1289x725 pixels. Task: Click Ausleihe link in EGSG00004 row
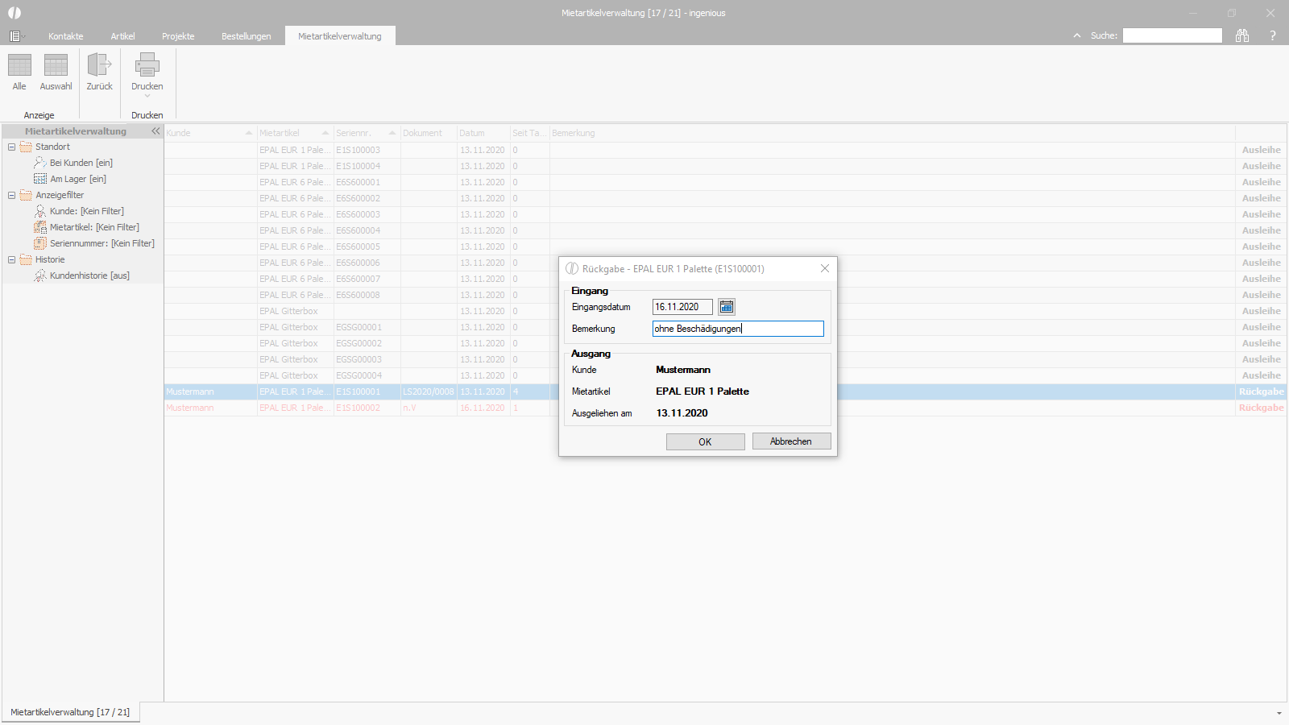click(1262, 375)
